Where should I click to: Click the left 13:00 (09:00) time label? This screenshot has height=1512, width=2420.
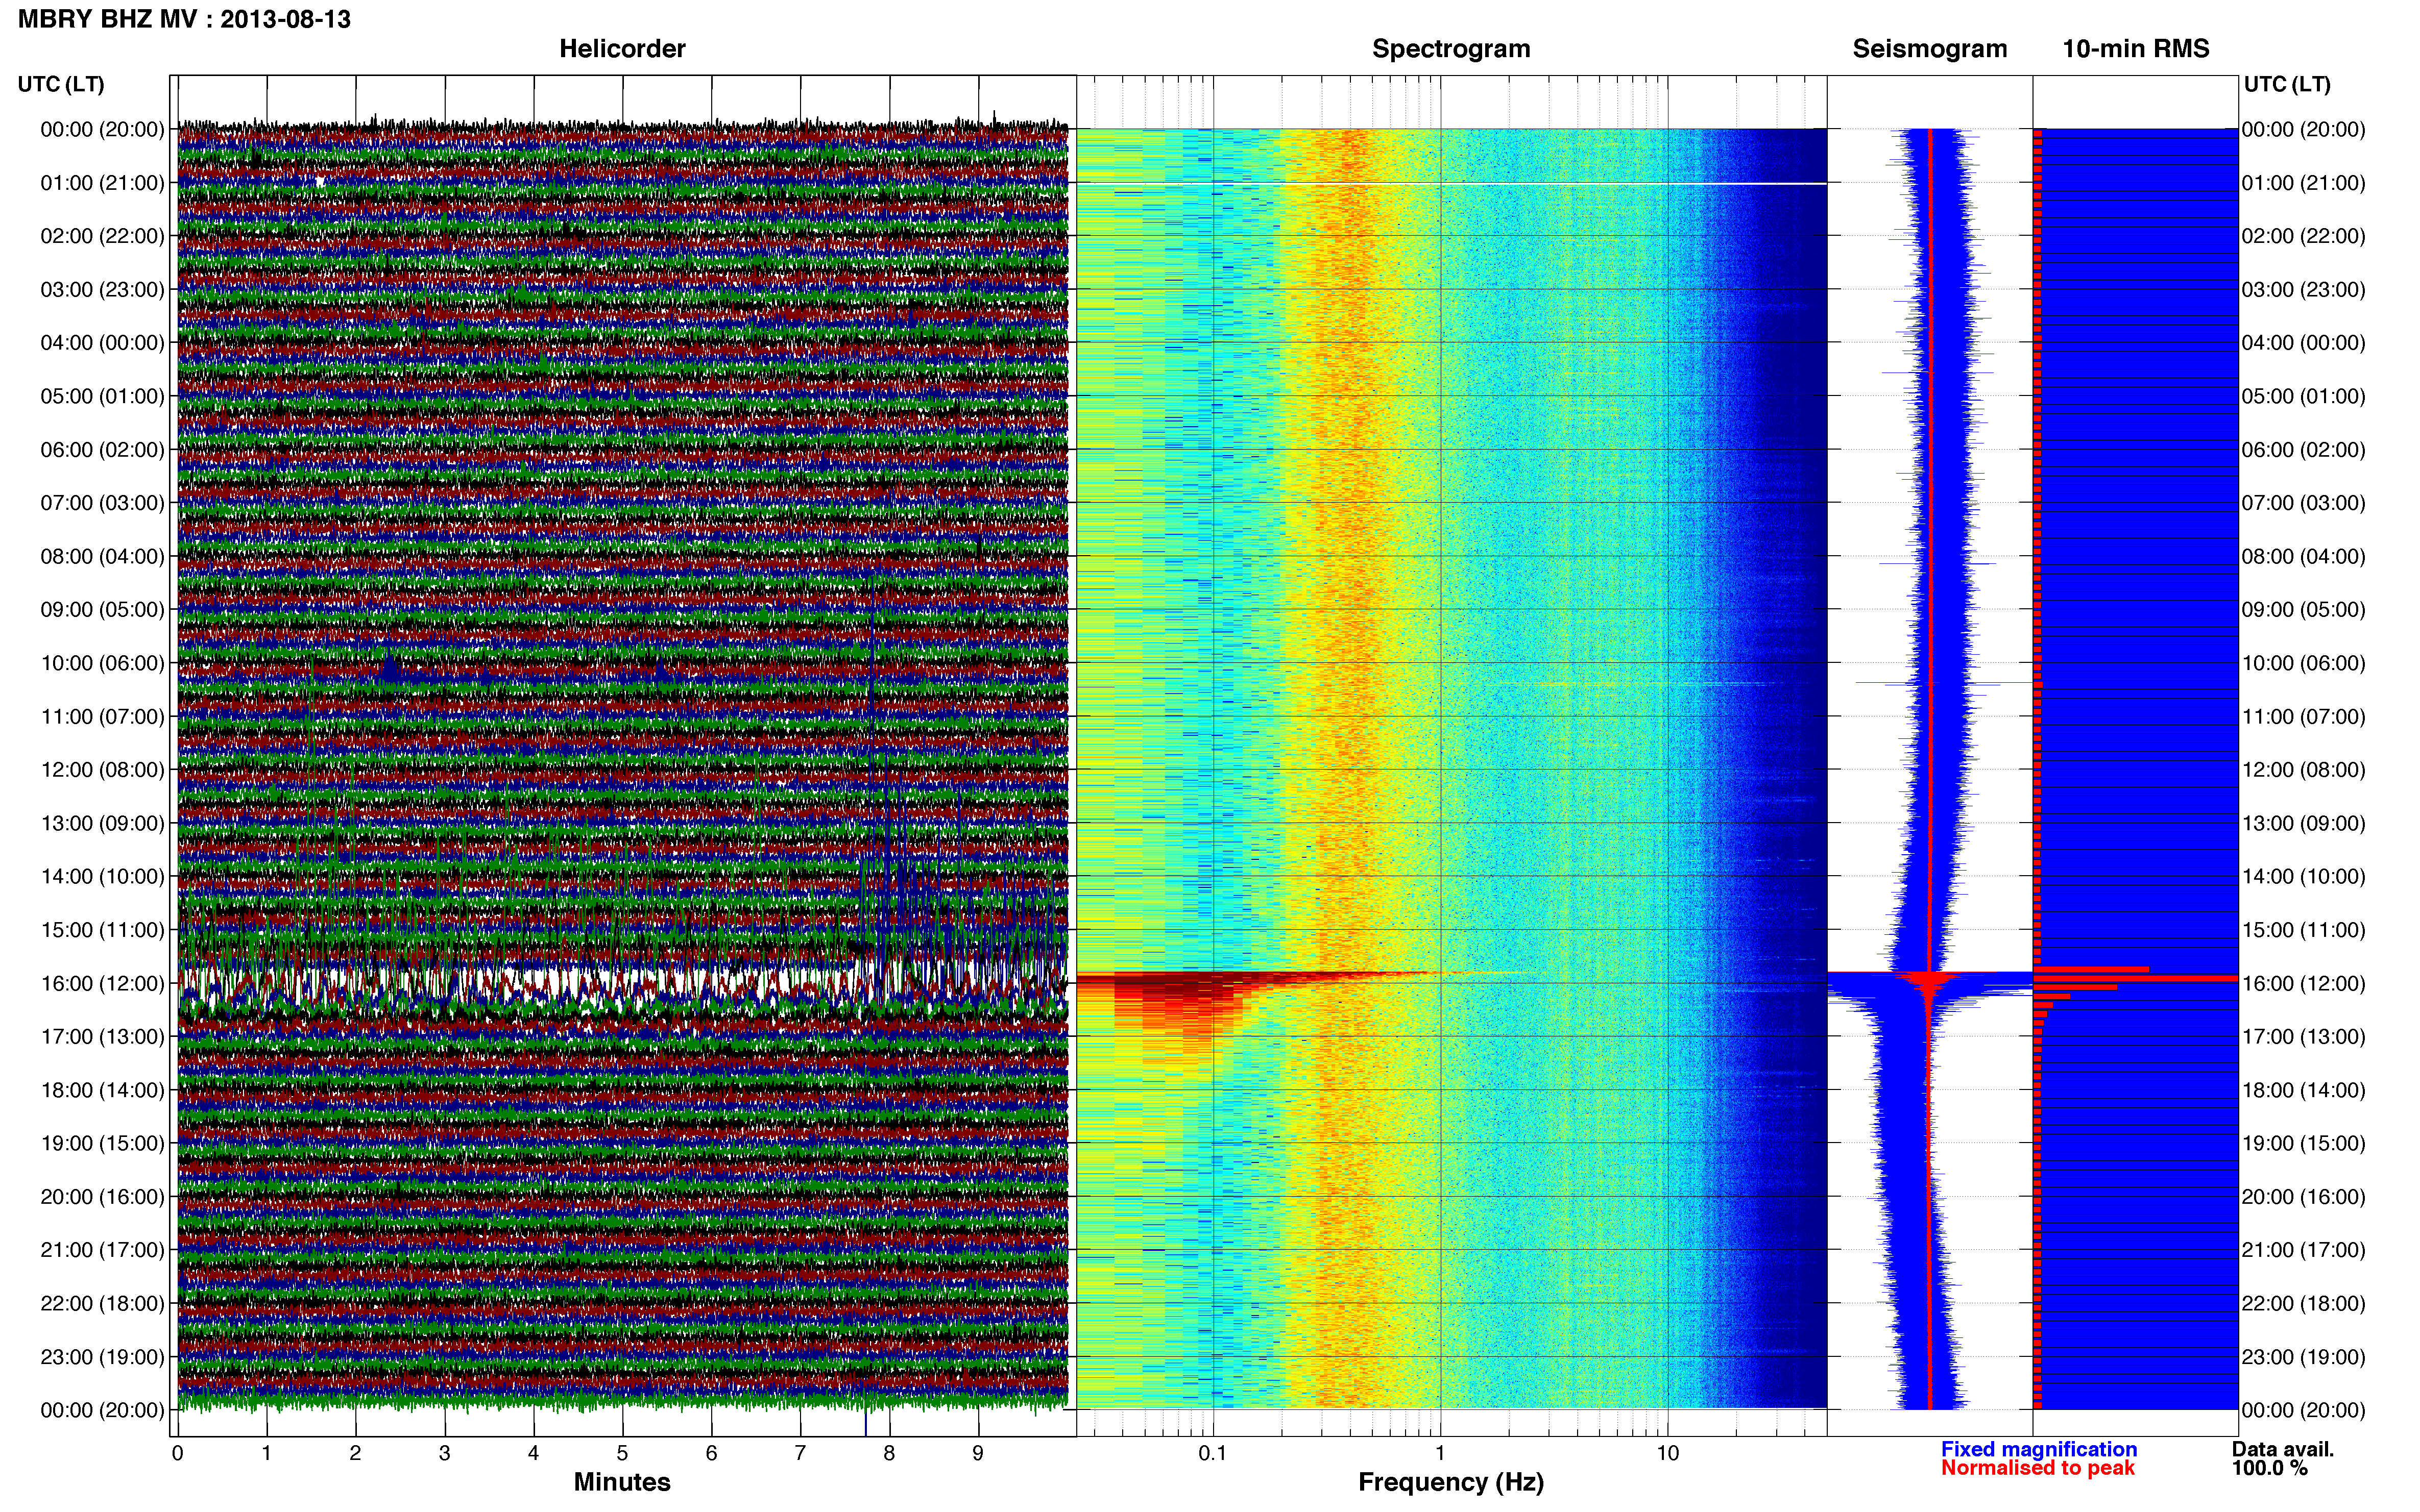[x=102, y=823]
